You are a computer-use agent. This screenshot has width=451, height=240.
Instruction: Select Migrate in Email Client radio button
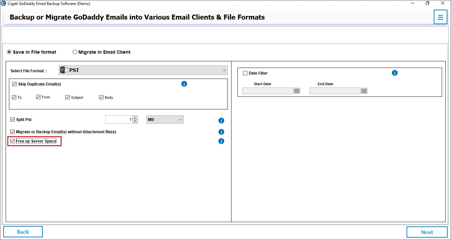pos(75,52)
